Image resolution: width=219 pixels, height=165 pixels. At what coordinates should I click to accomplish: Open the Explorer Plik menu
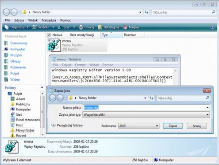(8, 20)
